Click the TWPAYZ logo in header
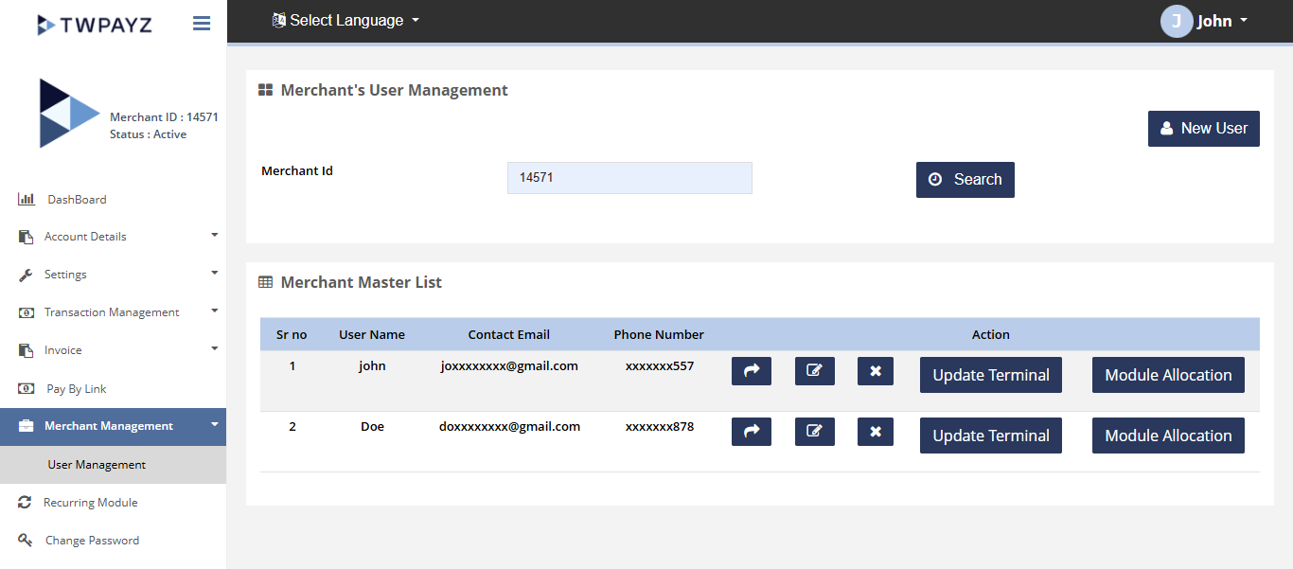Viewport: 1293px width, 569px height. (95, 25)
